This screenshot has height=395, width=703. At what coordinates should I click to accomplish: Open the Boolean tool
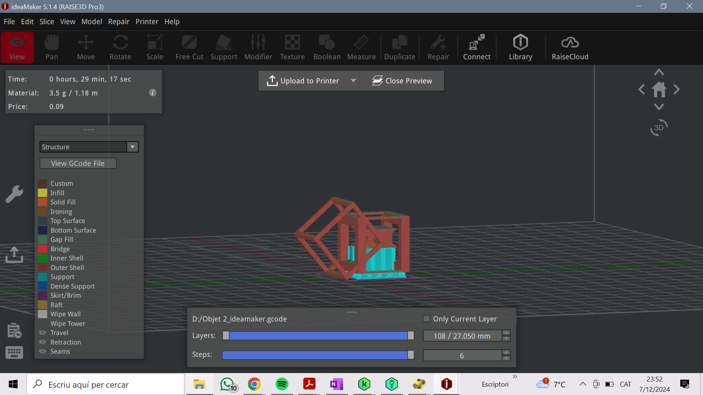[x=327, y=47]
